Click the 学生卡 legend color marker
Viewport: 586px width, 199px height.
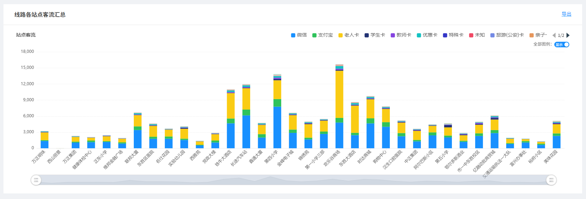(x=367, y=35)
